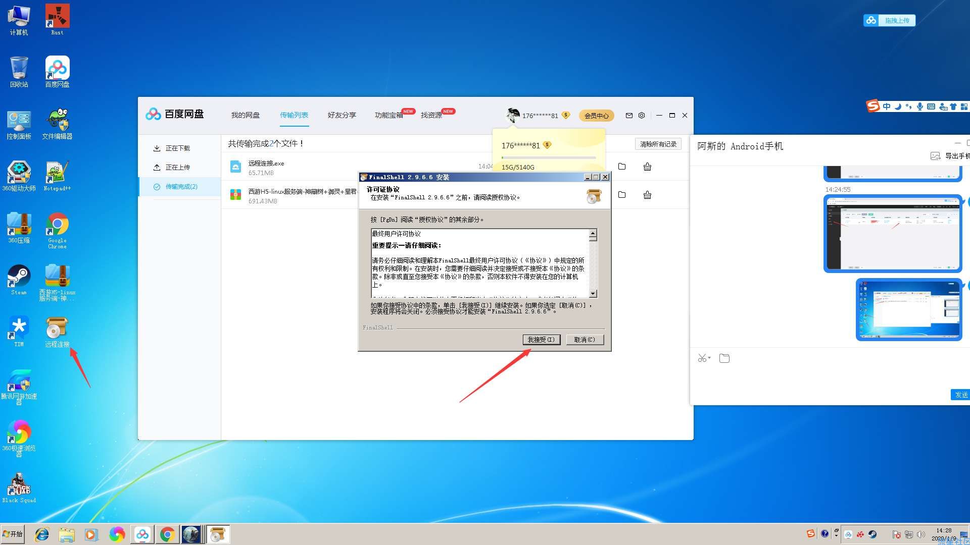Click the user avatar 176******81
The height and width of the screenshot is (545, 970).
[513, 116]
